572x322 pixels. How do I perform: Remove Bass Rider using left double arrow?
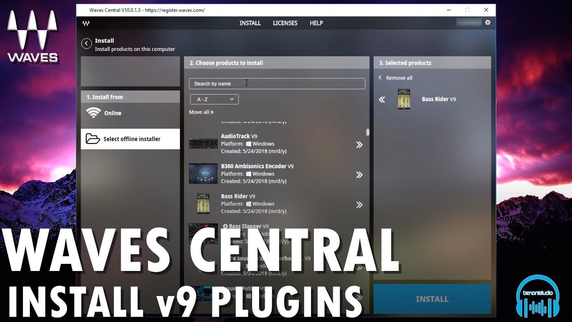click(x=382, y=100)
